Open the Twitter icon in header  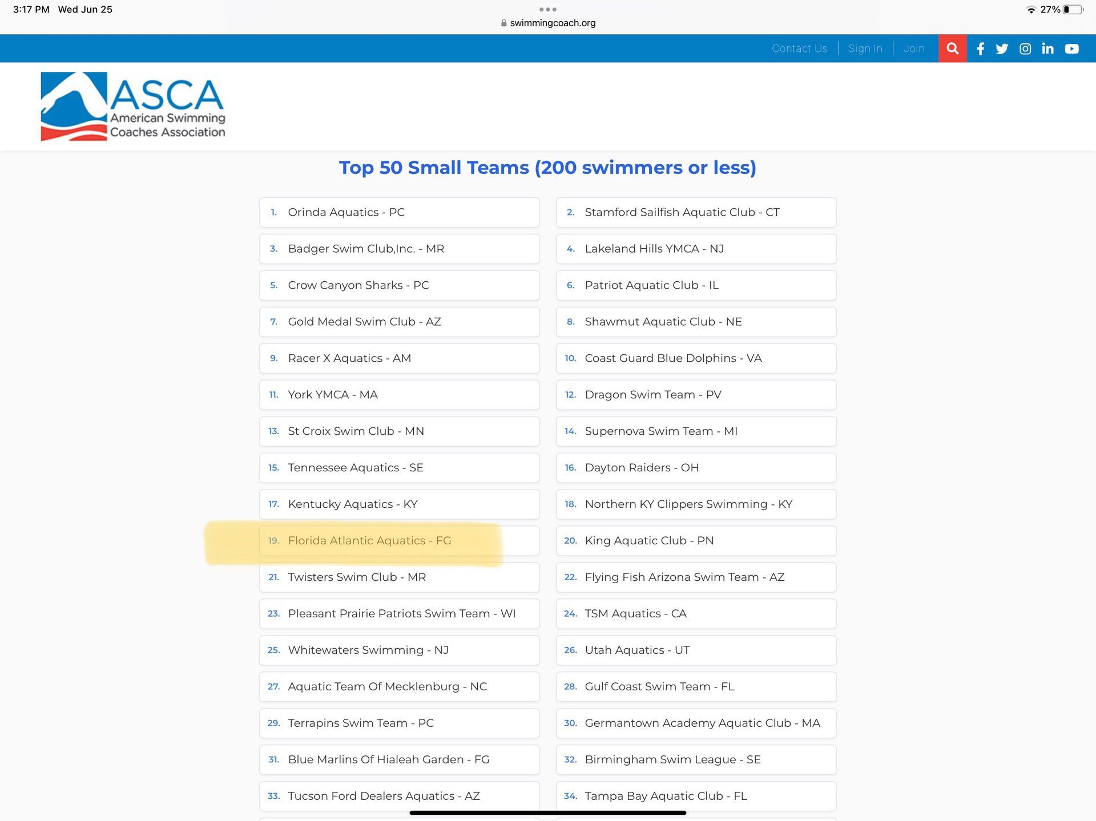(1002, 48)
